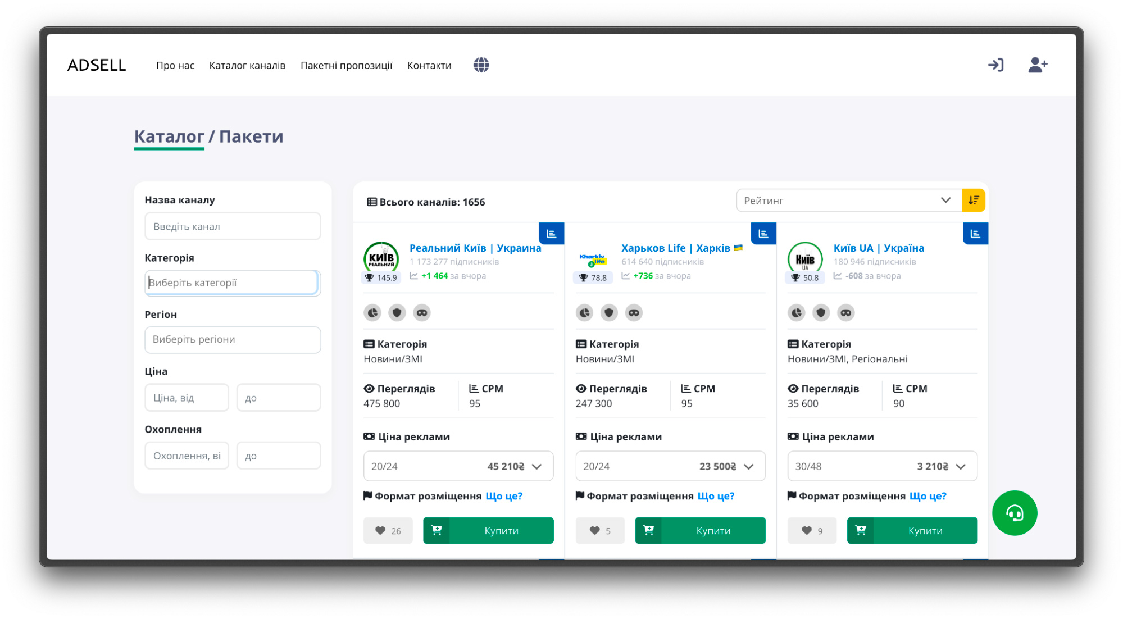Click the ADSELL logo
This screenshot has height=619, width=1123.
(97, 65)
